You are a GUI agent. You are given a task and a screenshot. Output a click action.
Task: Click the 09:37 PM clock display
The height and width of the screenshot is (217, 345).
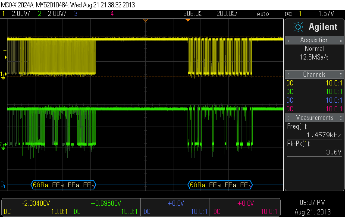point(313,202)
